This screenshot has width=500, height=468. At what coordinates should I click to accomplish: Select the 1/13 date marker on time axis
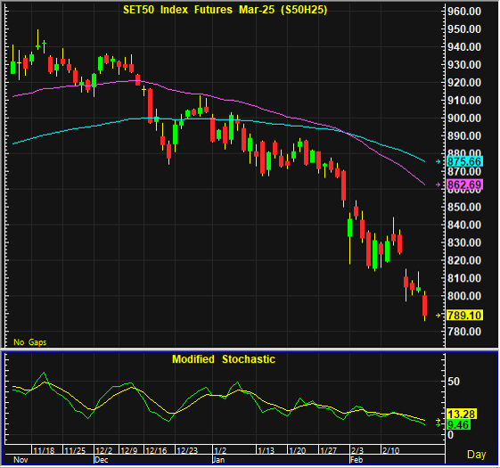click(266, 450)
